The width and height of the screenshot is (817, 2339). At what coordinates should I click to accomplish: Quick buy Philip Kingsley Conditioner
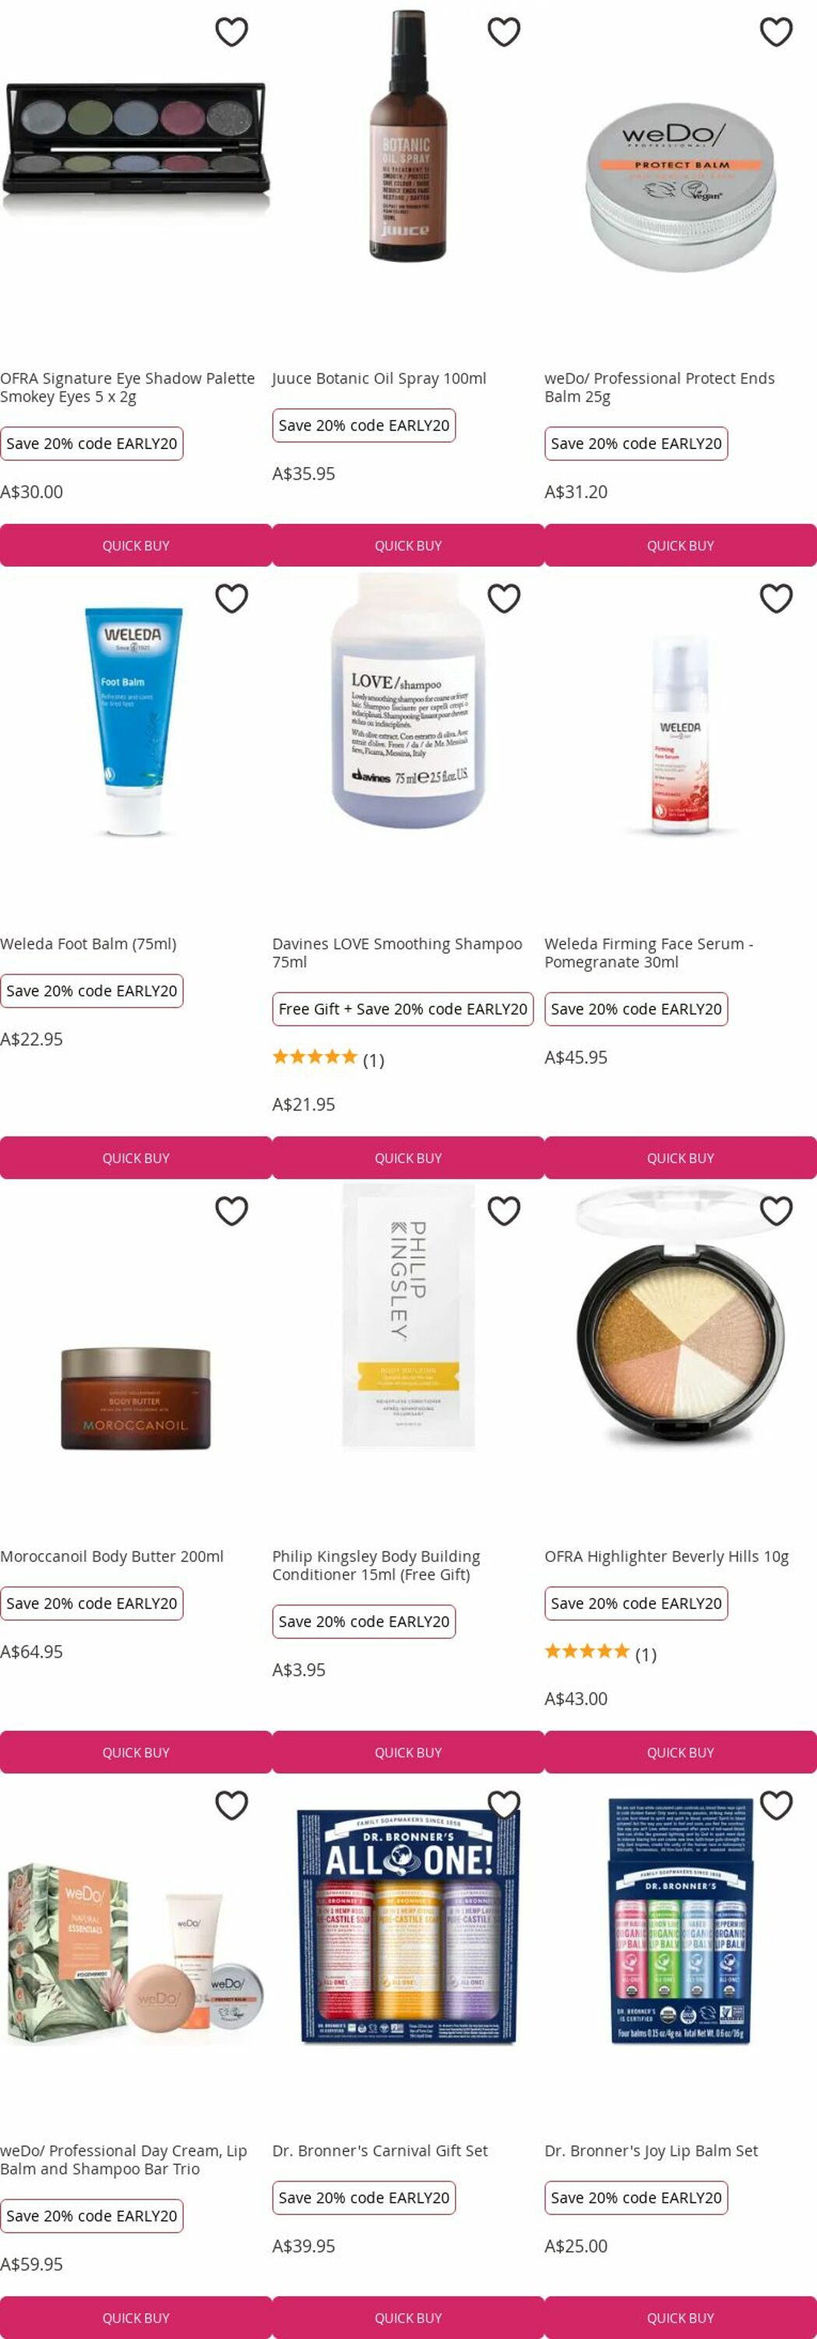pyautogui.click(x=408, y=1753)
